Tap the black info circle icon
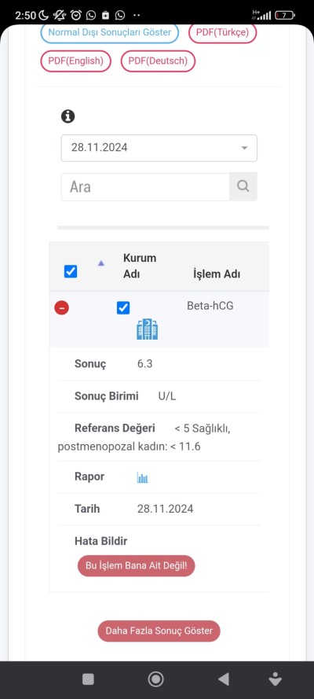This screenshot has width=314, height=699. coord(68,116)
